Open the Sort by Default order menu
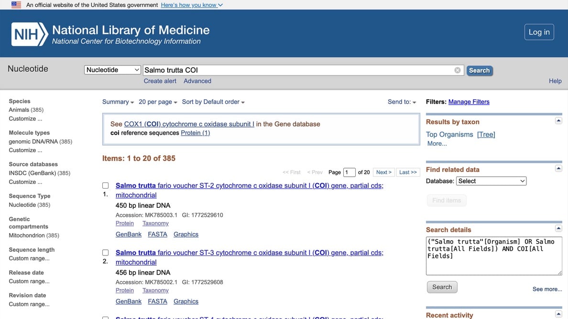 pos(213,102)
